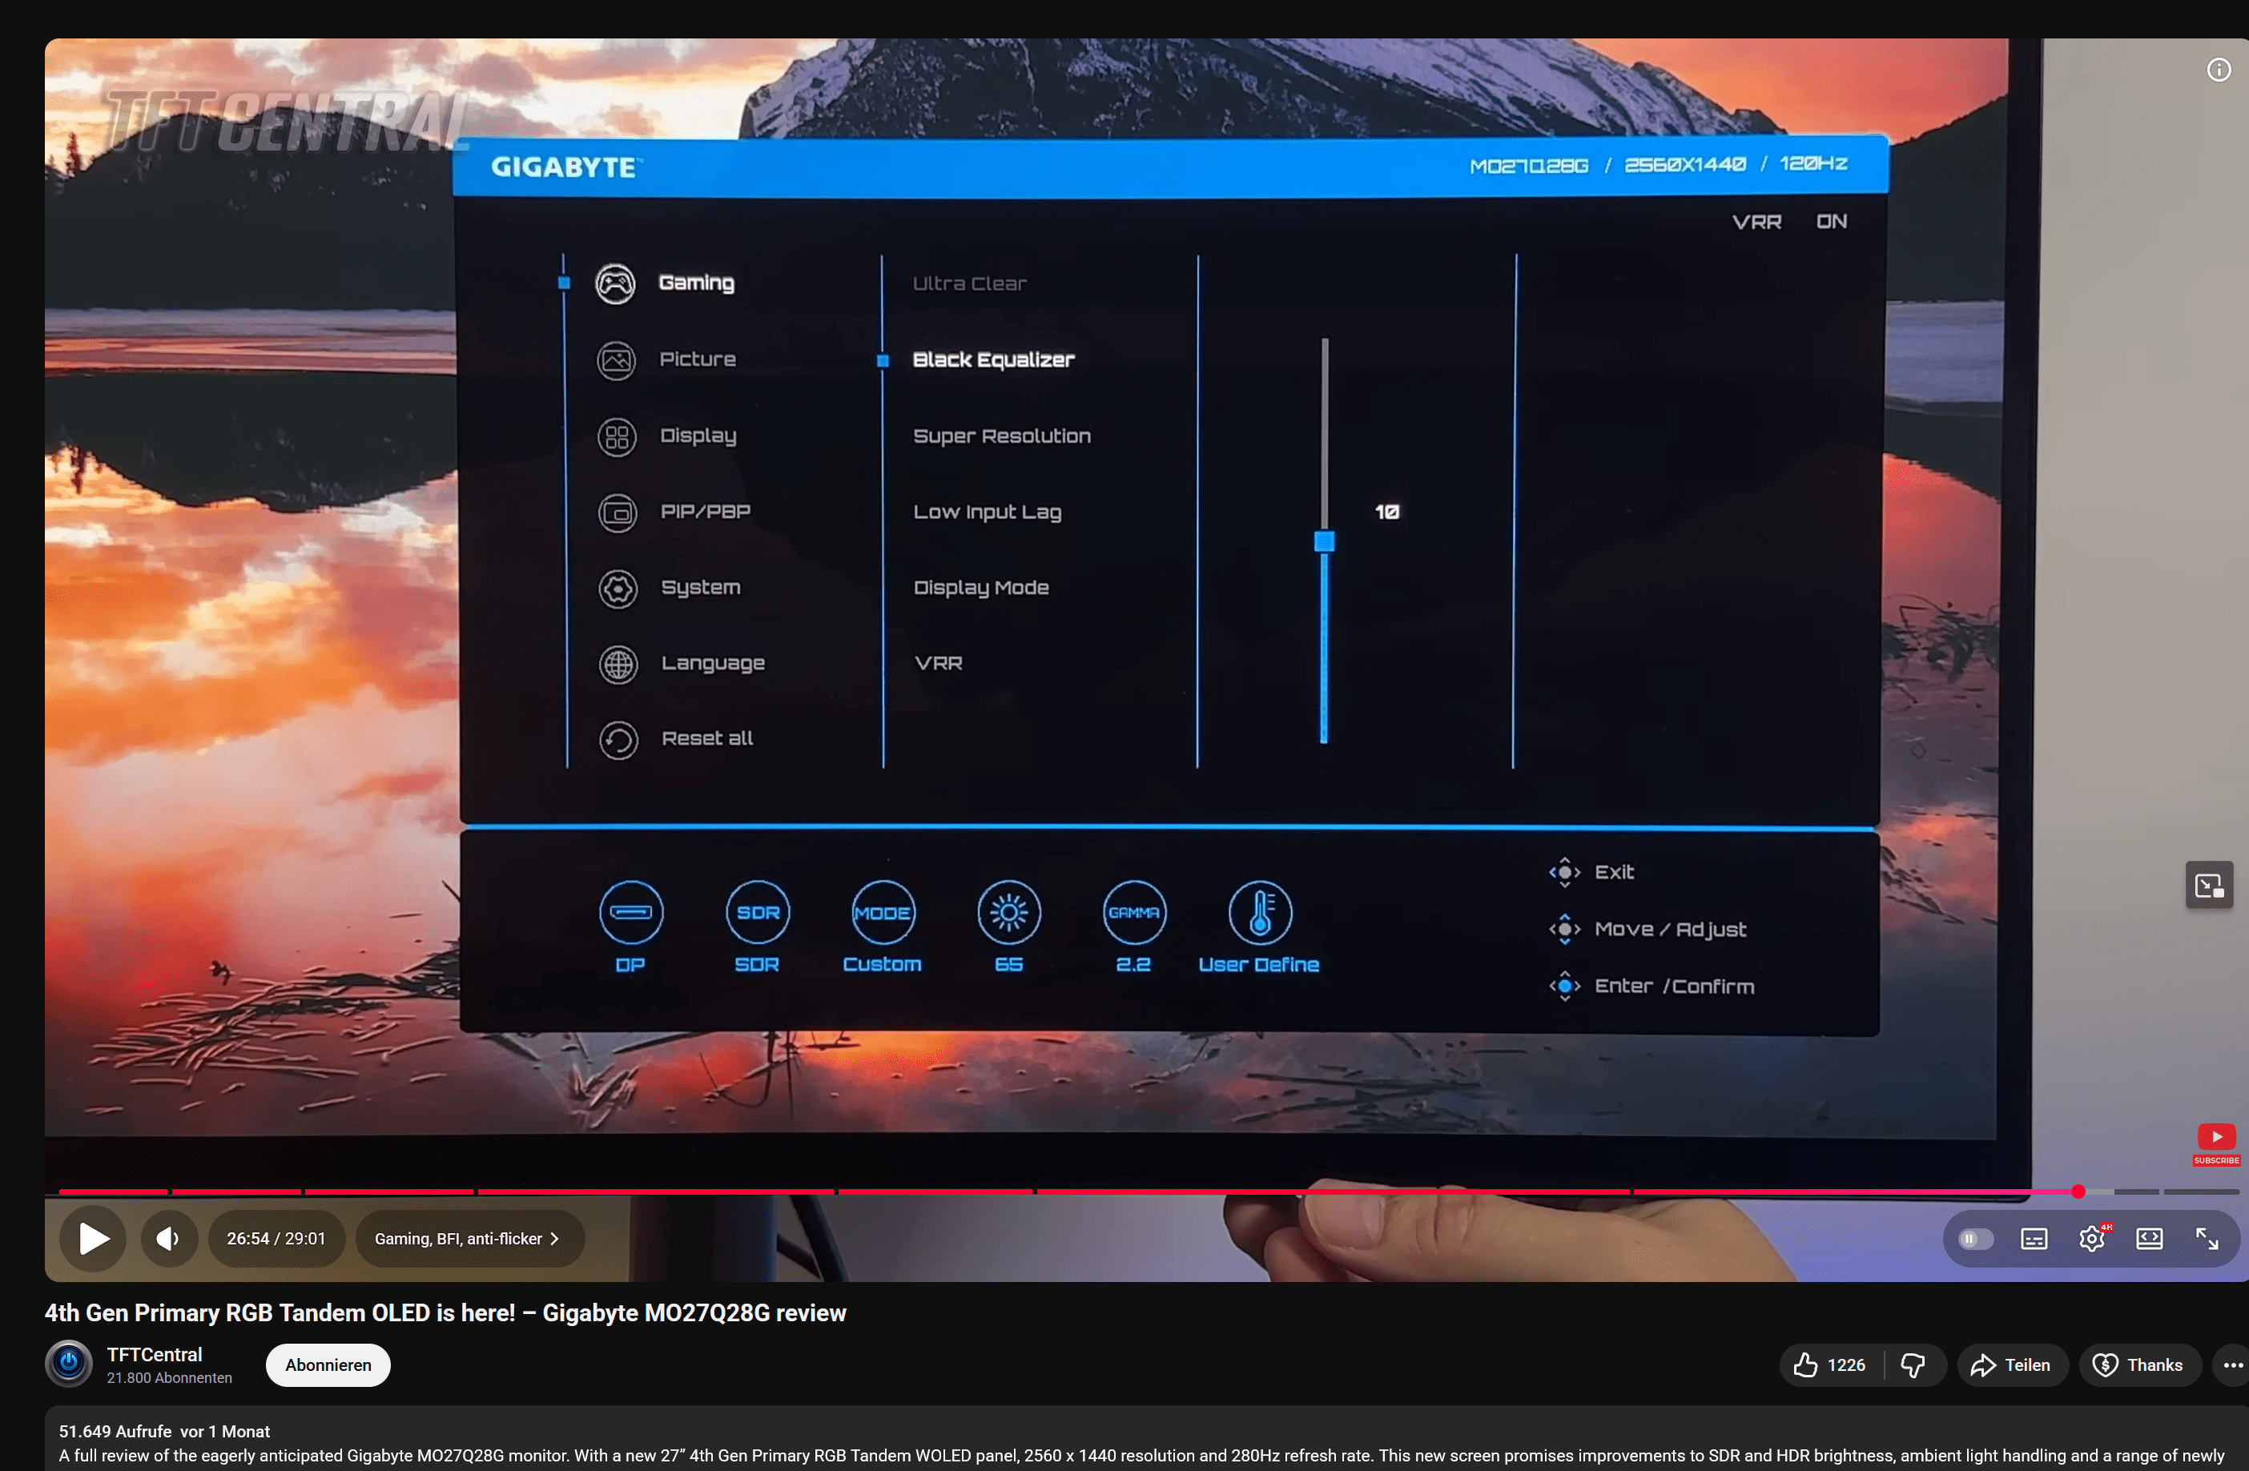Toggle the autoplay switch in the player

1975,1239
